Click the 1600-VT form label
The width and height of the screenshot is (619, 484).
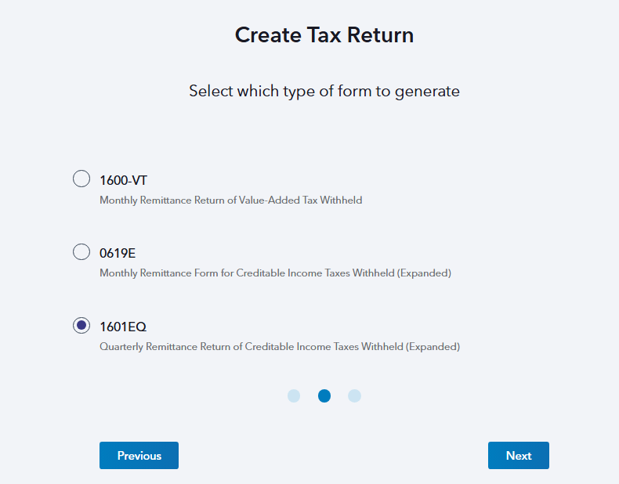pos(123,180)
